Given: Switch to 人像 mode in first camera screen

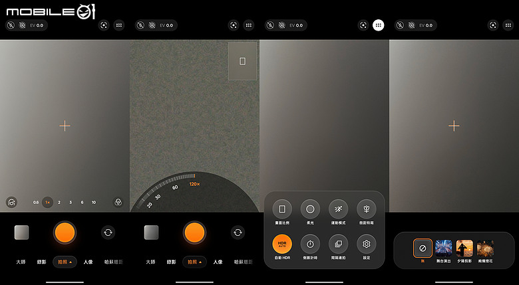Looking at the screenshot, I should point(88,262).
